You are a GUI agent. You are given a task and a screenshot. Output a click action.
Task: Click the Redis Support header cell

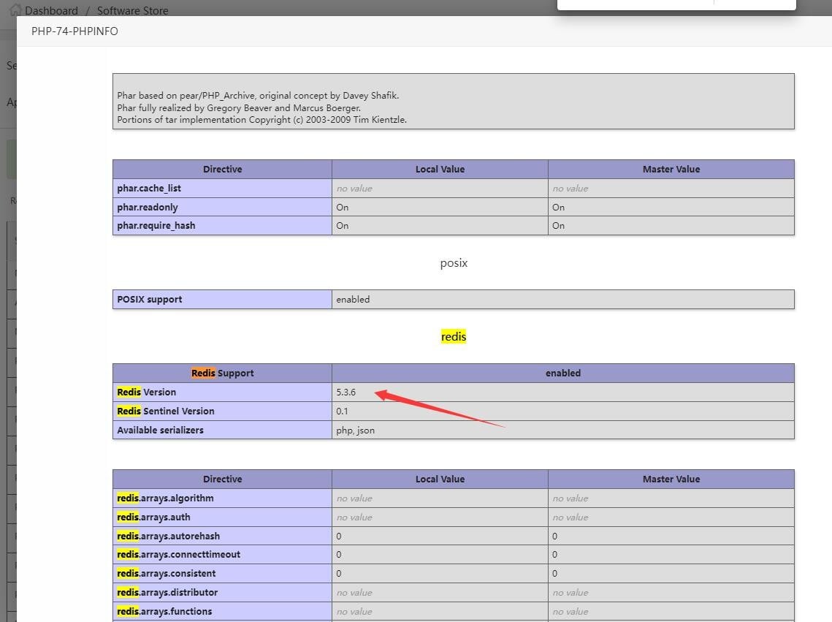click(222, 373)
